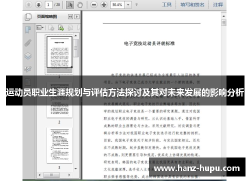This screenshot has height=181, width=250.
Task: Click the zoom percentage field showing 50.4%
Action: [117, 4]
